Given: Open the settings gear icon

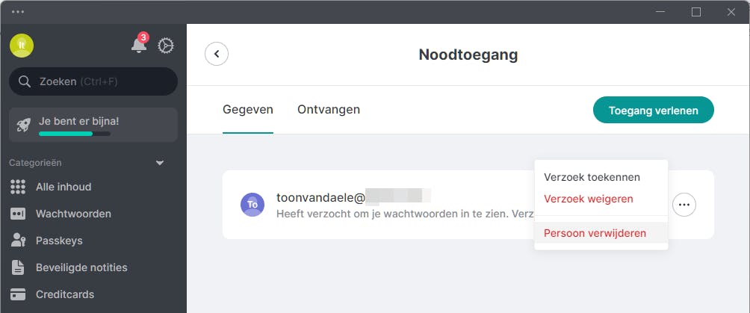Looking at the screenshot, I should 166,46.
